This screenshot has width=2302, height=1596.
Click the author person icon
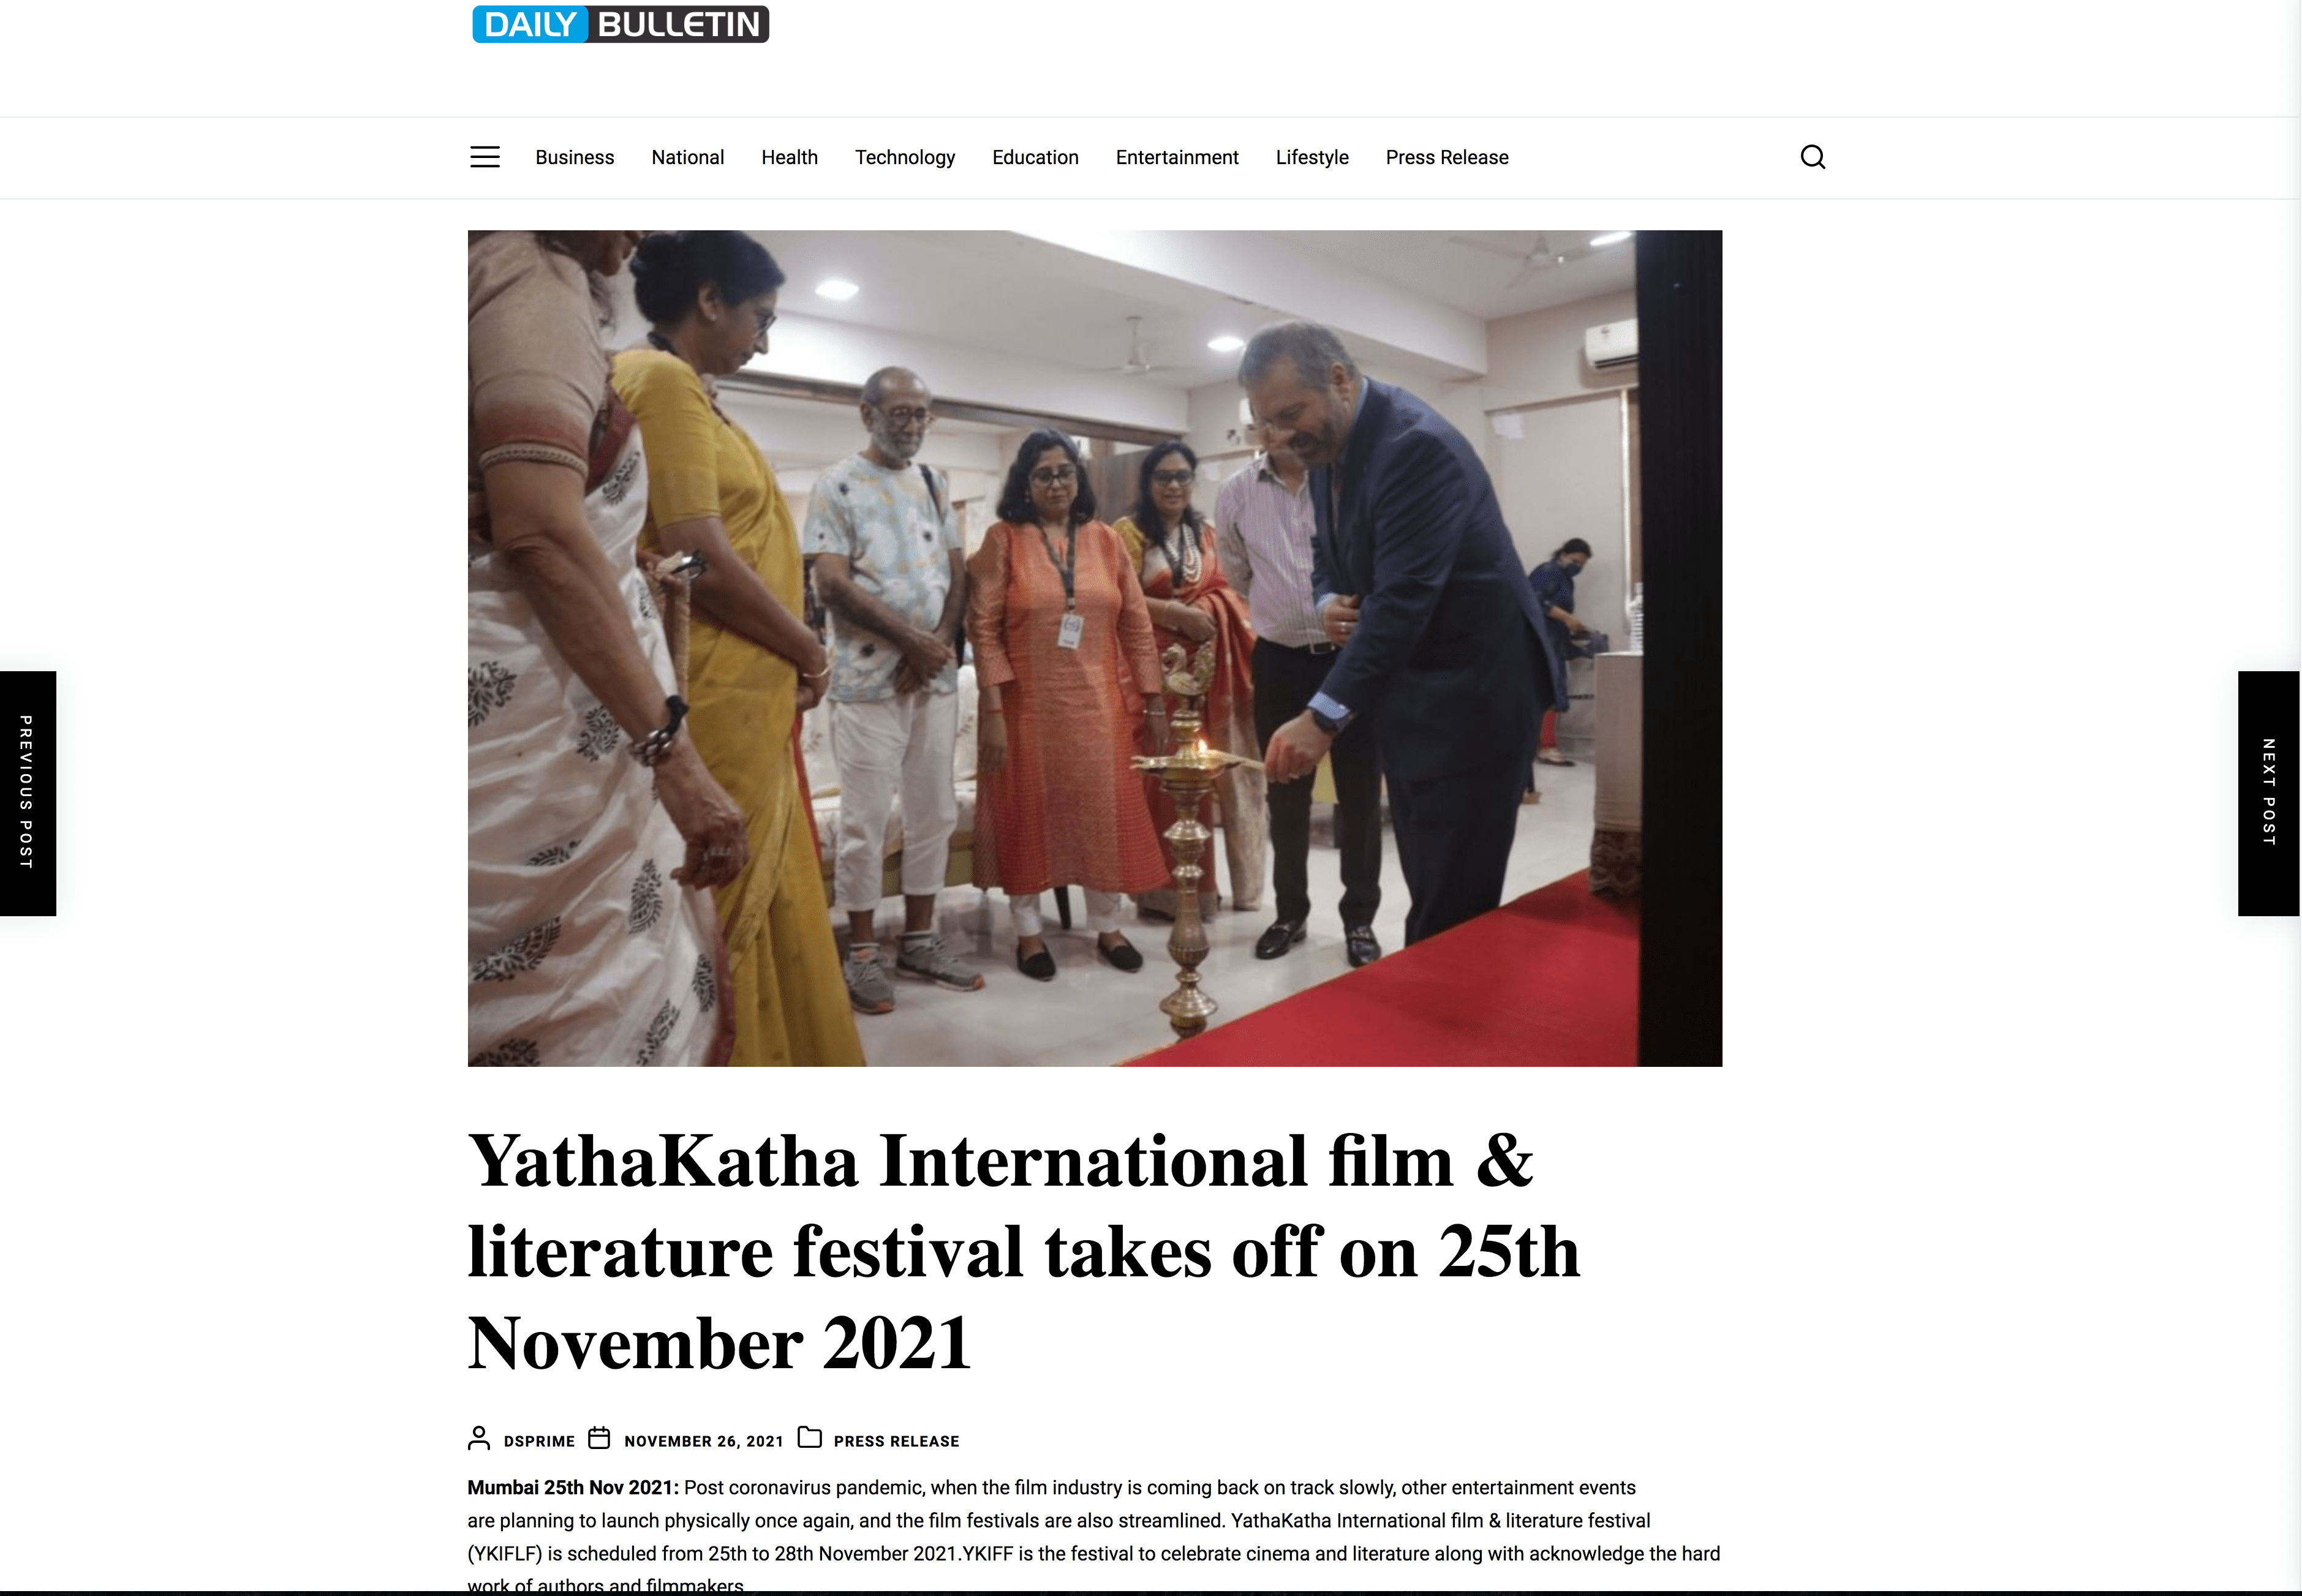pyautogui.click(x=479, y=1439)
